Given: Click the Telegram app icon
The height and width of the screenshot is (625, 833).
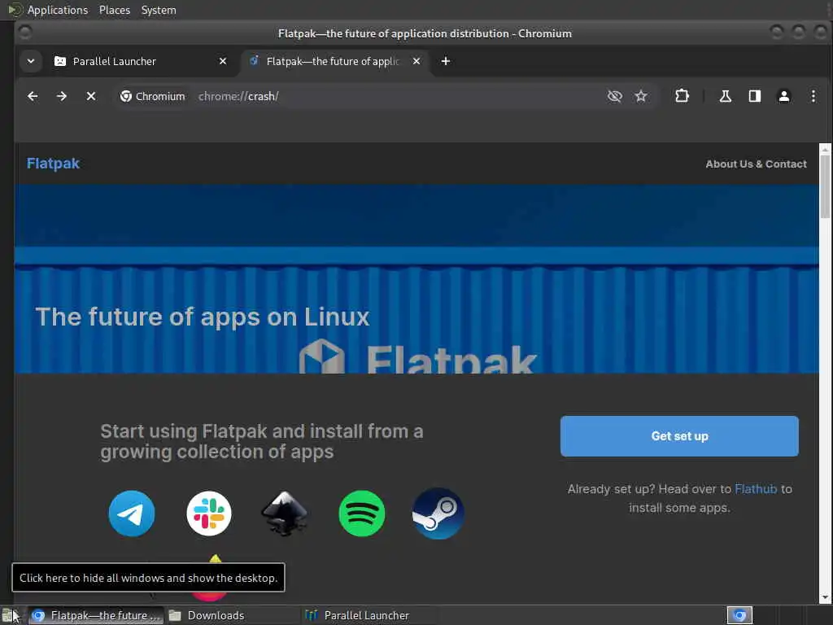Looking at the screenshot, I should point(132,514).
